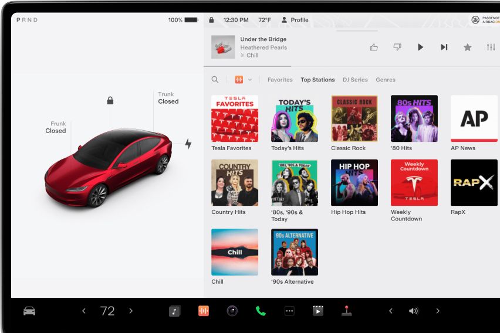Open the Profile menu
The width and height of the screenshot is (500, 333).
(x=295, y=20)
